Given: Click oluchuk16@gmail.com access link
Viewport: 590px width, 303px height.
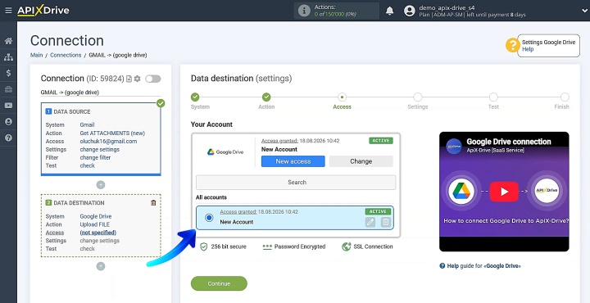Looking at the screenshot, I should click(108, 142).
